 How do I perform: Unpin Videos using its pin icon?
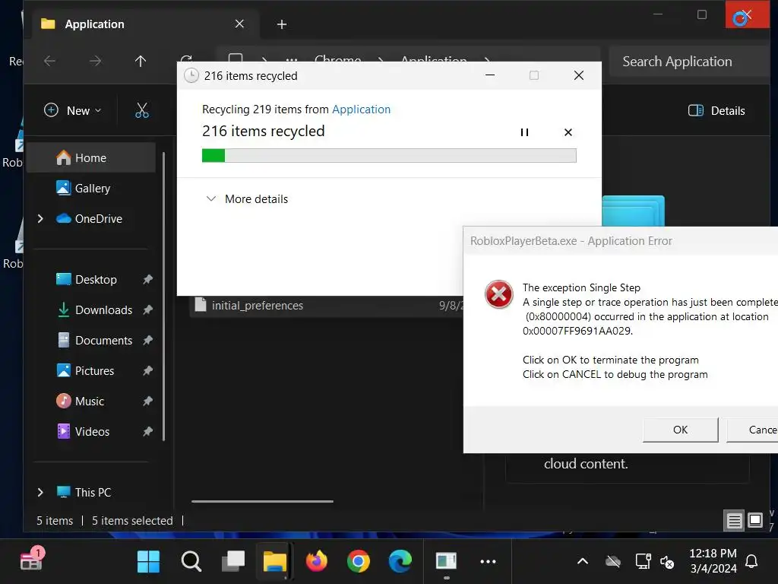[x=147, y=431]
